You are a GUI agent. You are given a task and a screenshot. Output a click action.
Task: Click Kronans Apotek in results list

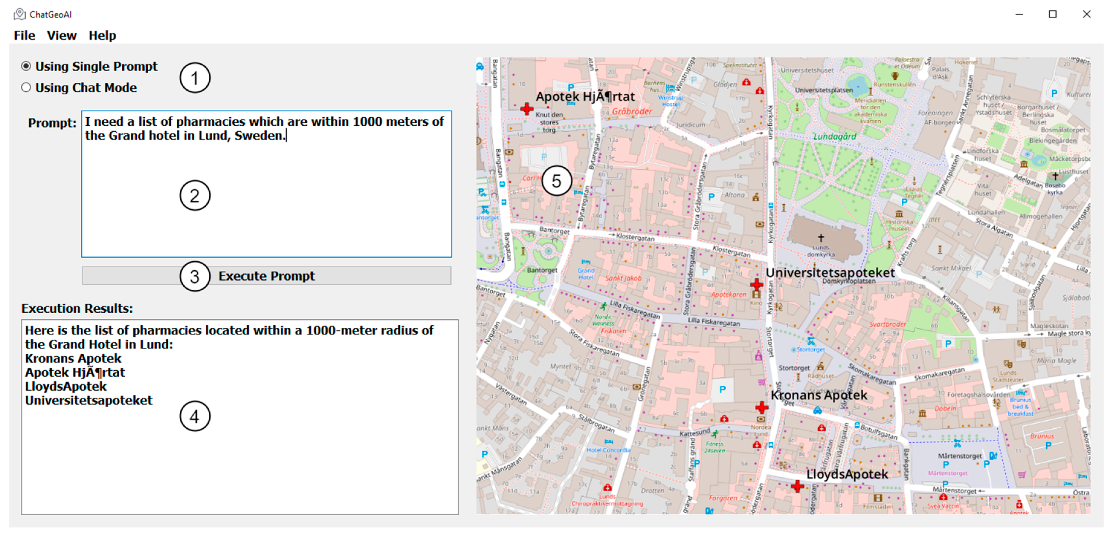coord(73,359)
